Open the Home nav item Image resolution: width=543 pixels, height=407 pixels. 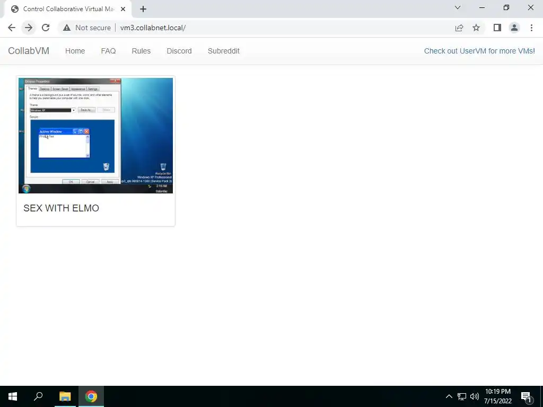pyautogui.click(x=75, y=51)
